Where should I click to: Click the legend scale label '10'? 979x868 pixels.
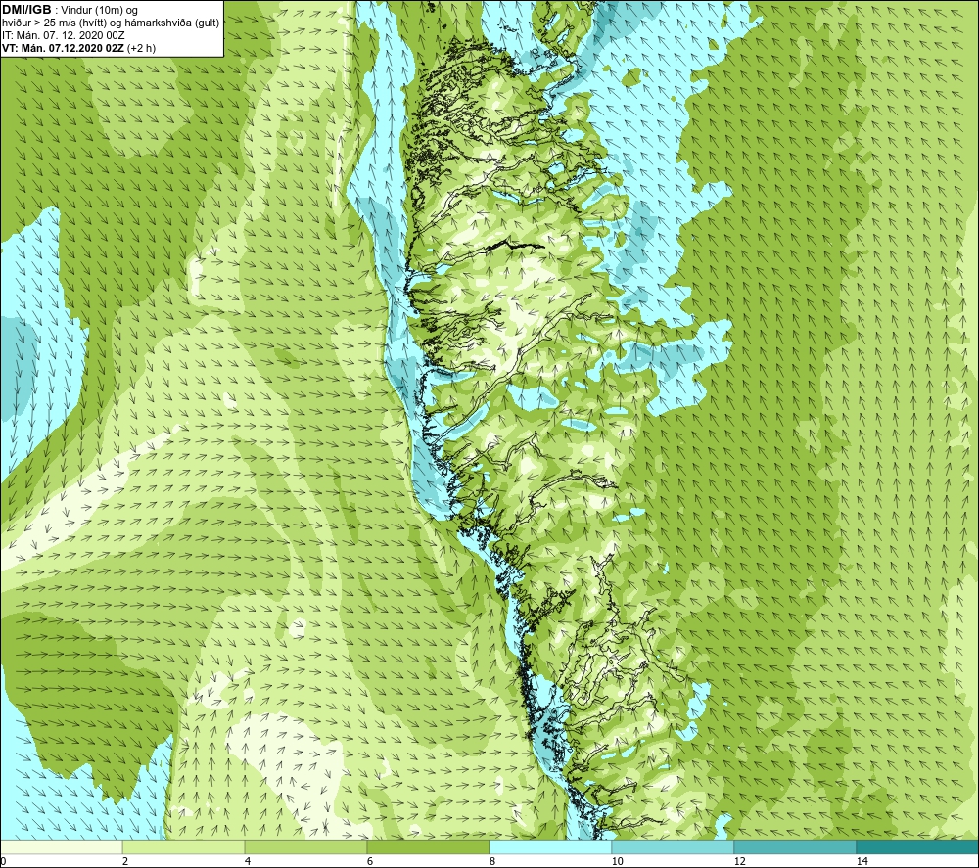click(x=617, y=861)
